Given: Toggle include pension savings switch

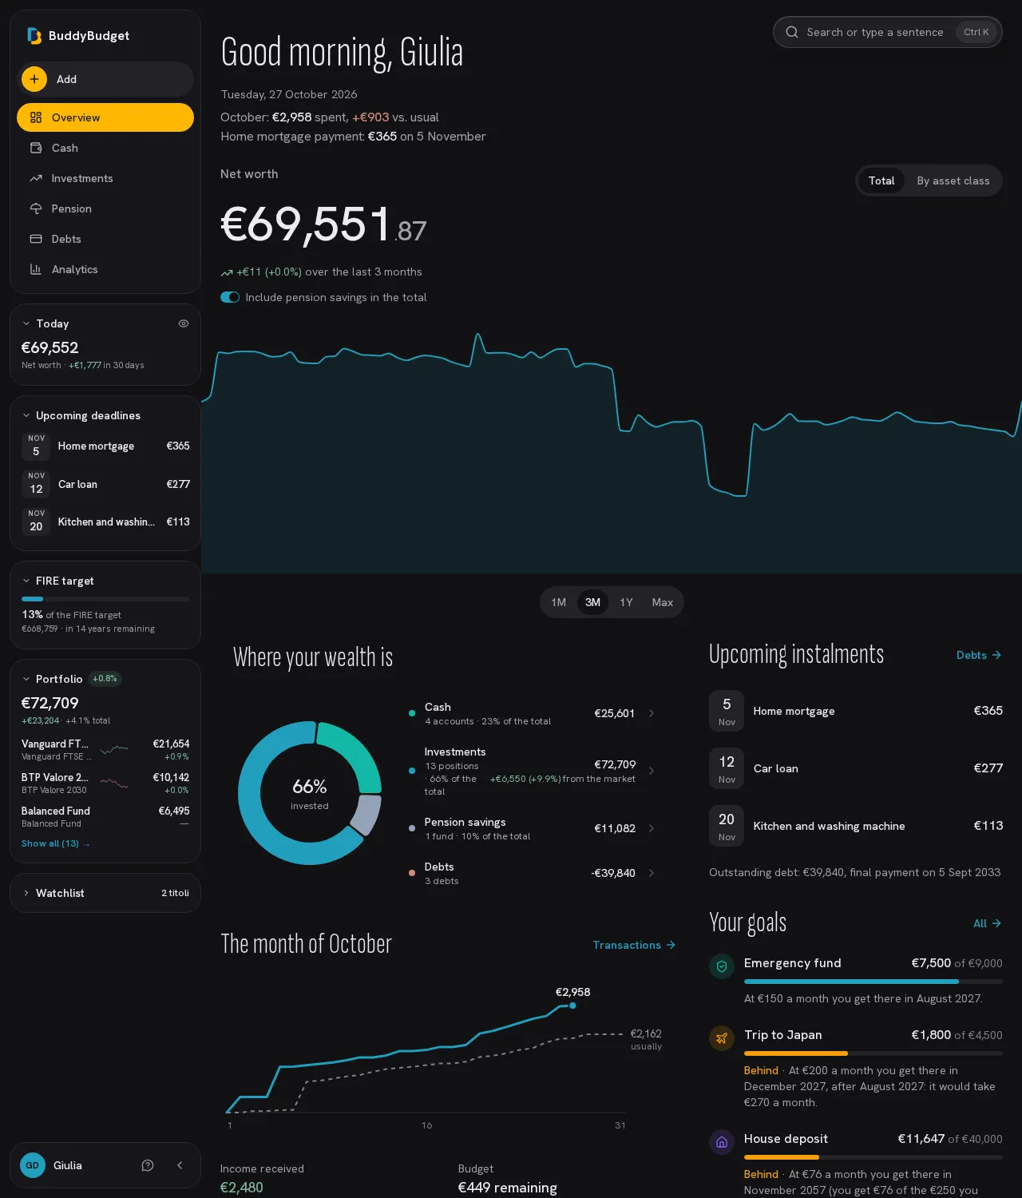Looking at the screenshot, I should click(230, 297).
